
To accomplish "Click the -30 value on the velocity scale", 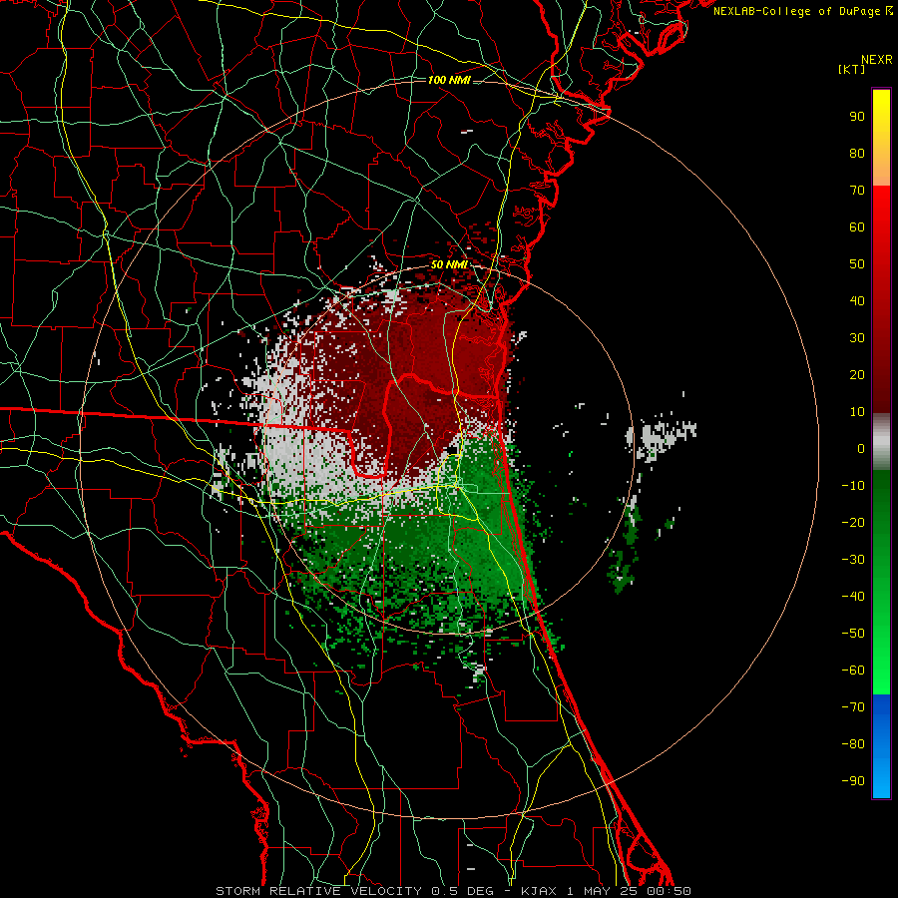I will [x=853, y=560].
